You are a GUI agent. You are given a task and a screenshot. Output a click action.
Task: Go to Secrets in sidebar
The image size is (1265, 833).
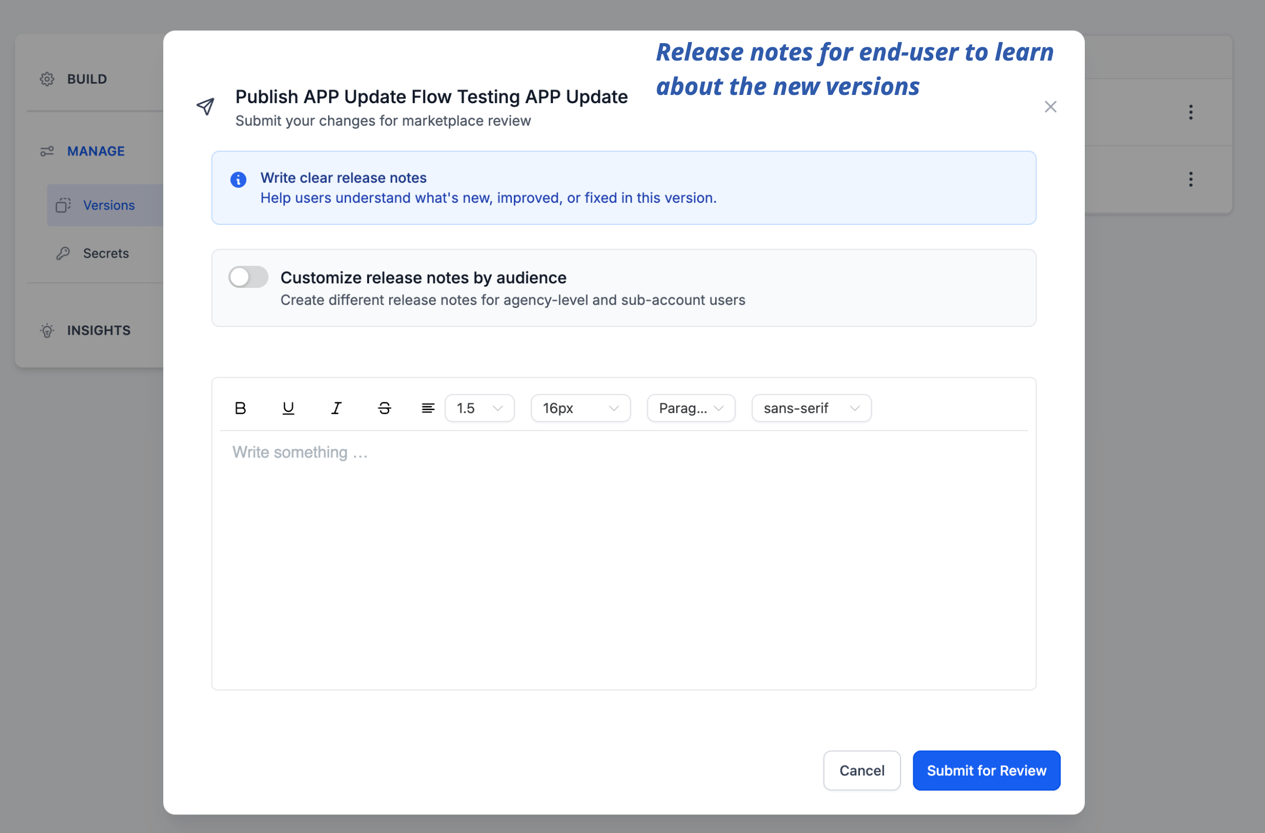pyautogui.click(x=106, y=254)
